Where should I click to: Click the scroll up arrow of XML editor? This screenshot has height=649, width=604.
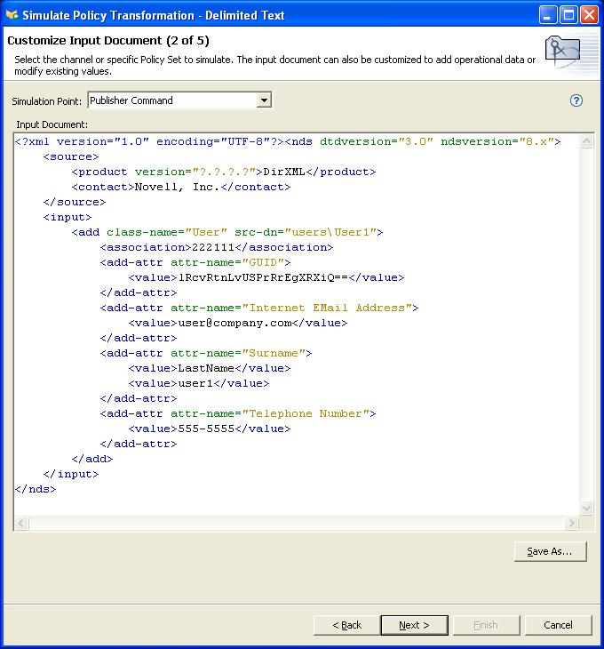pos(586,141)
